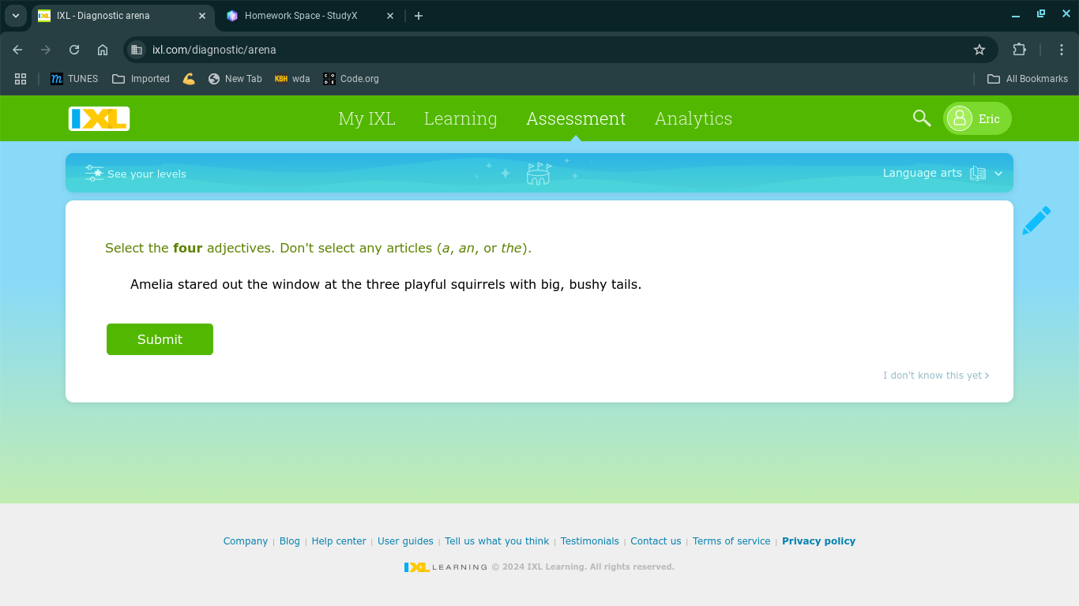Select the word 'Amelia' in the sentence
Viewport: 1079px width, 606px height.
tap(152, 285)
